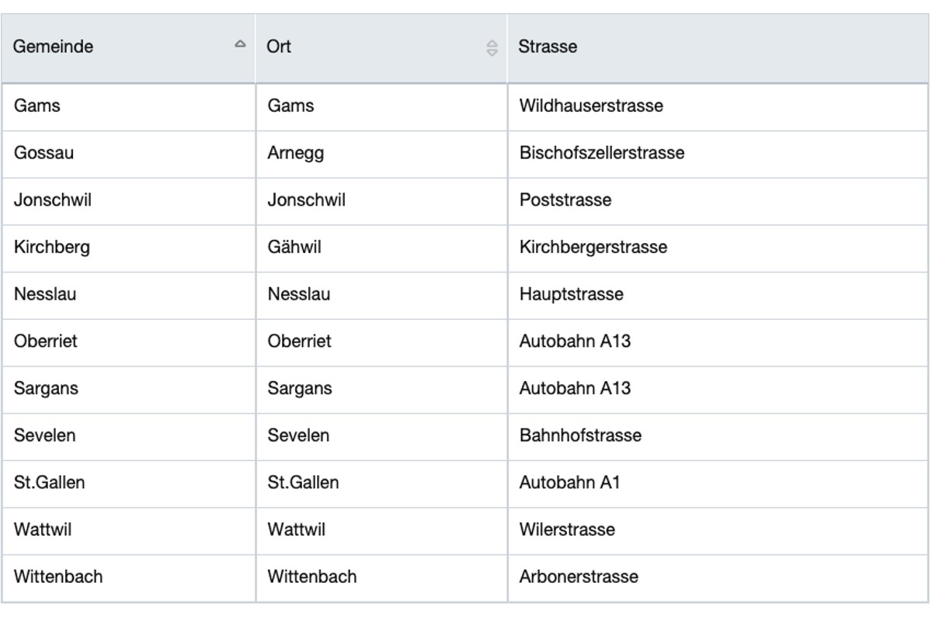Select Hauptstrasse in the Nesslau row
This screenshot has width=932, height=621.
point(572,295)
